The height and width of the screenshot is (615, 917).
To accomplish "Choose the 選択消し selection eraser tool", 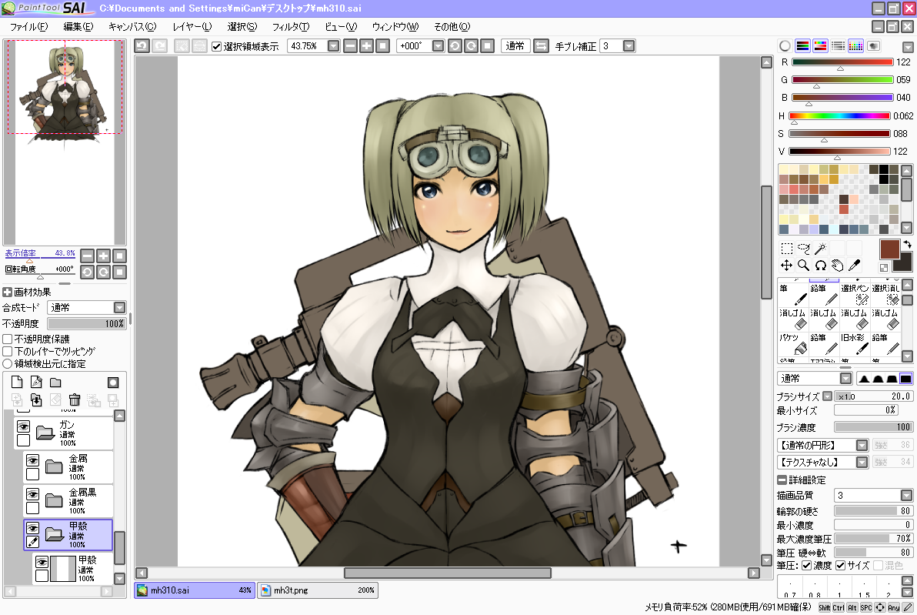I will (x=885, y=295).
